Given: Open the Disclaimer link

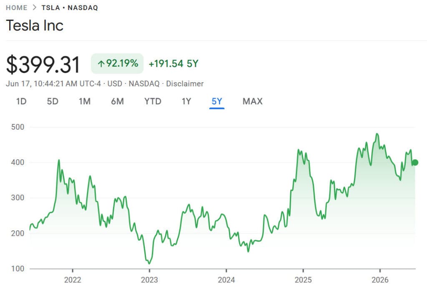Looking at the screenshot, I should [x=185, y=83].
